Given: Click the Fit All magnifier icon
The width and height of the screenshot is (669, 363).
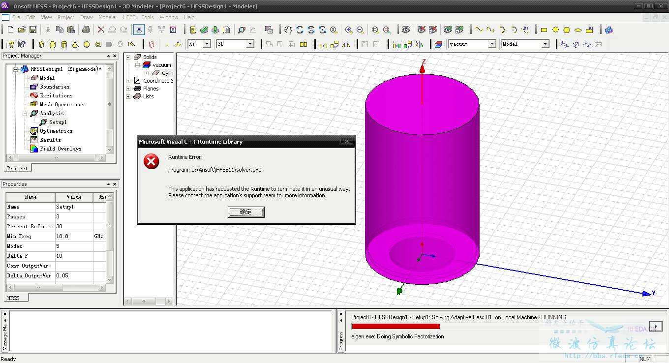Looking at the screenshot, I should 375,30.
